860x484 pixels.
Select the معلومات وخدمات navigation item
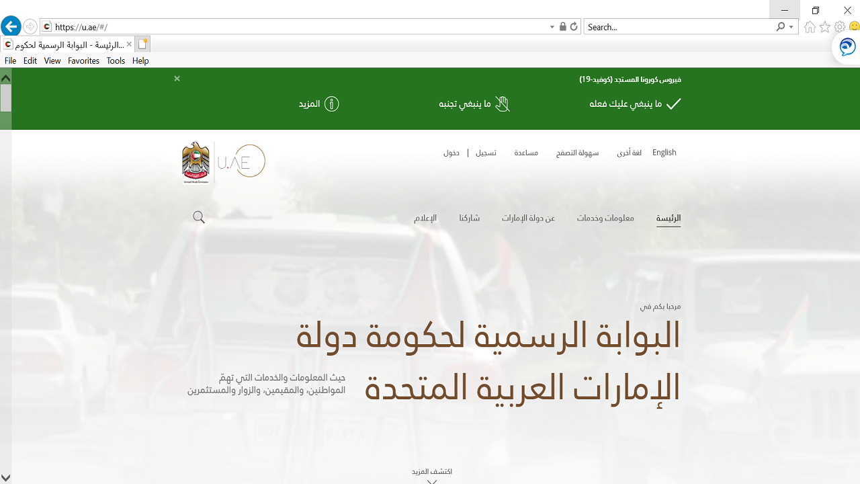(605, 218)
